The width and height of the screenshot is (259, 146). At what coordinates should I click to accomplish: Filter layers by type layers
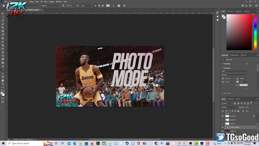(x=242, y=103)
